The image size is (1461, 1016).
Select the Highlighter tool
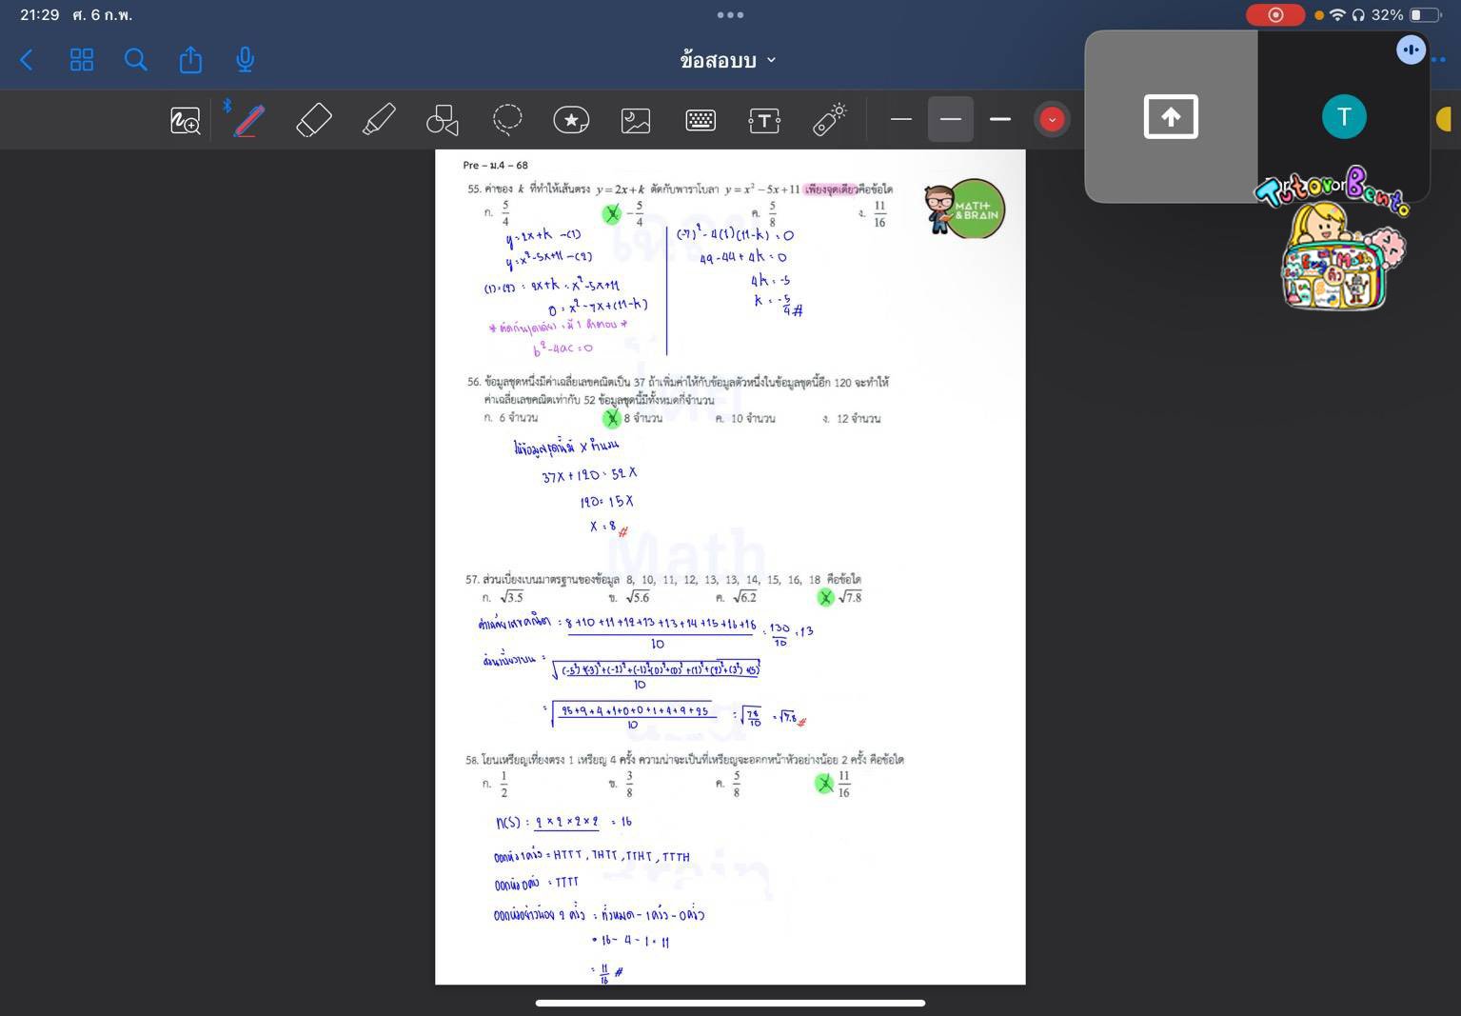379,119
